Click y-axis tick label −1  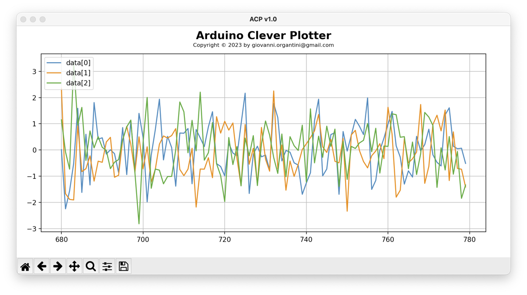coord(32,176)
